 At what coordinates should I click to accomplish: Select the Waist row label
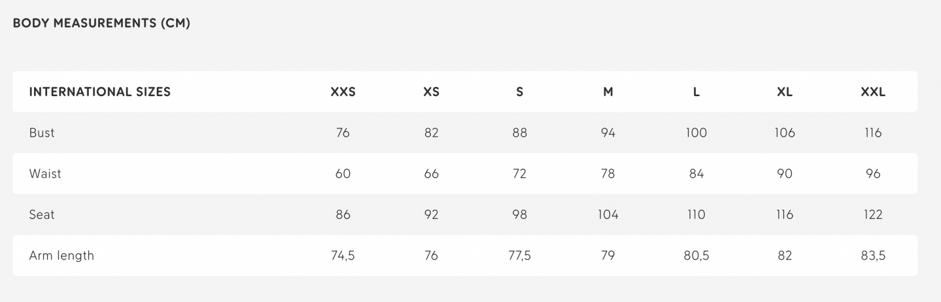(45, 173)
